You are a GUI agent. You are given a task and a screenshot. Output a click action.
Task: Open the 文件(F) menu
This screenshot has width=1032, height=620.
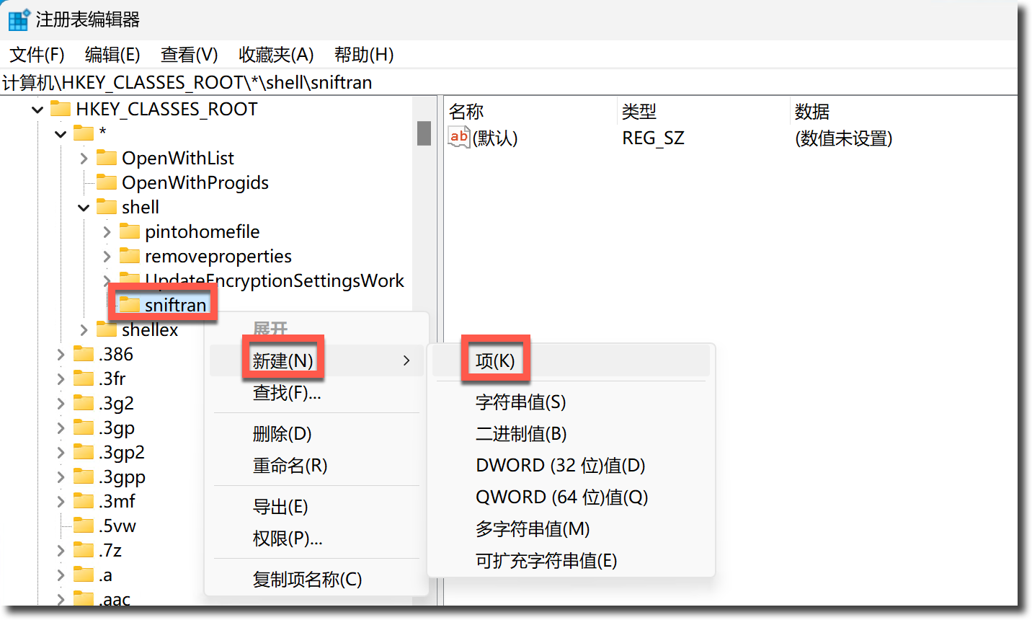click(x=37, y=55)
